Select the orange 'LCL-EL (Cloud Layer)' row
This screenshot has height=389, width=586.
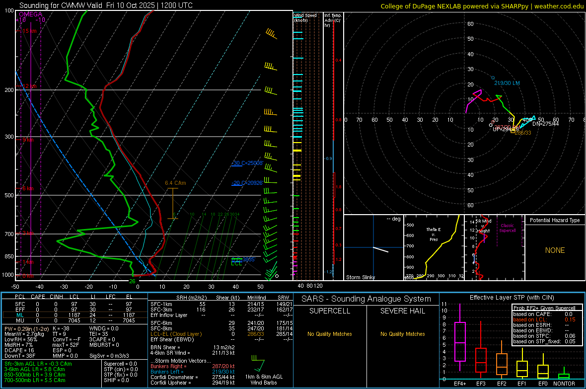pos(221,334)
